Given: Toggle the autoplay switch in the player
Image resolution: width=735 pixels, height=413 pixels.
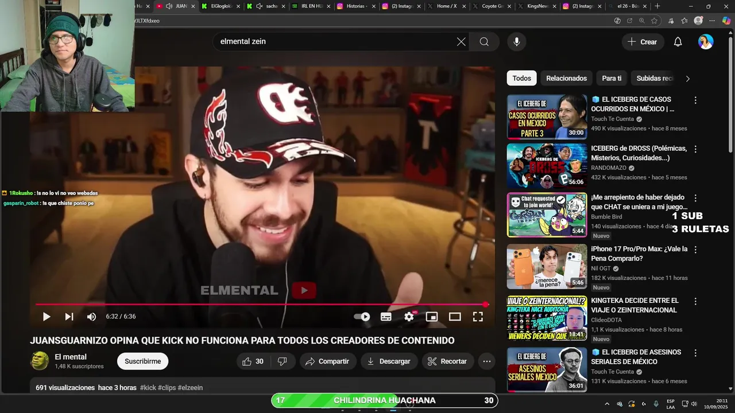Looking at the screenshot, I should coord(362,317).
